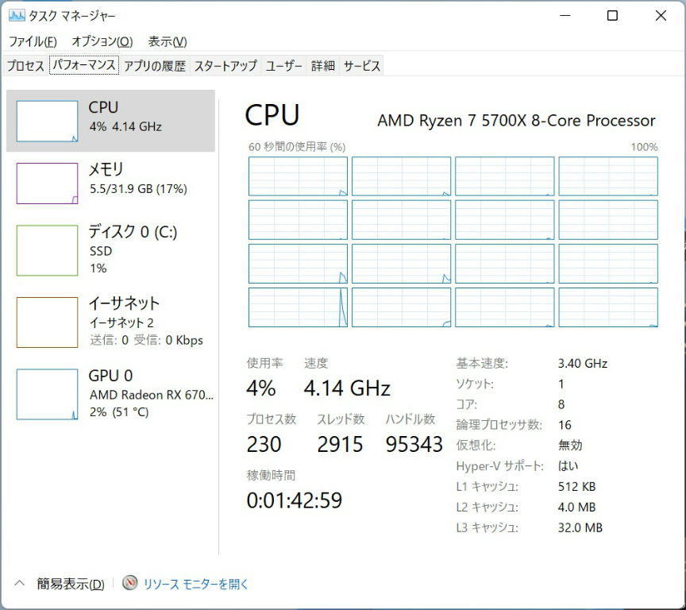Select the CPU usage mini graph
This screenshot has width=686, height=610.
(47, 122)
